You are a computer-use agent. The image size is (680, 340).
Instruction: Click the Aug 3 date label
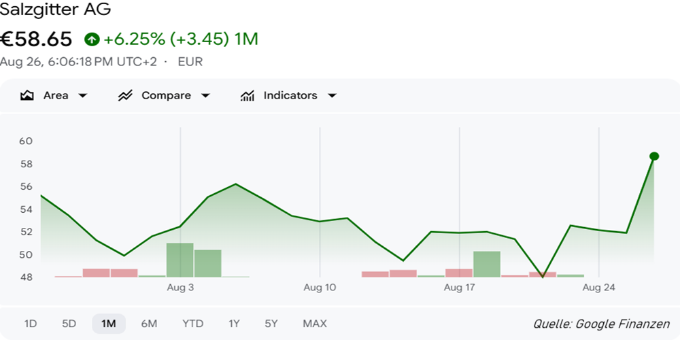pos(180,288)
